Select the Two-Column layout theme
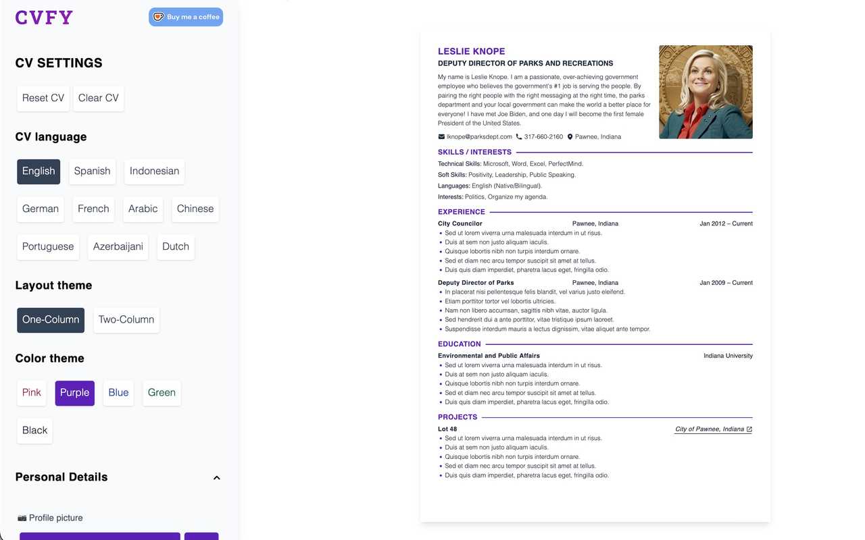865x540 pixels. 126,320
